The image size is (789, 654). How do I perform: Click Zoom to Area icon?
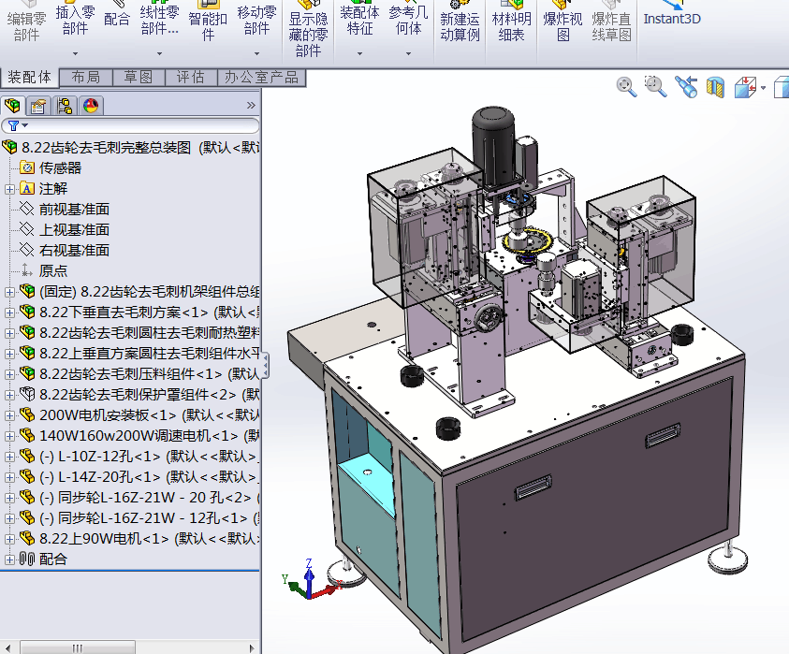coord(656,87)
